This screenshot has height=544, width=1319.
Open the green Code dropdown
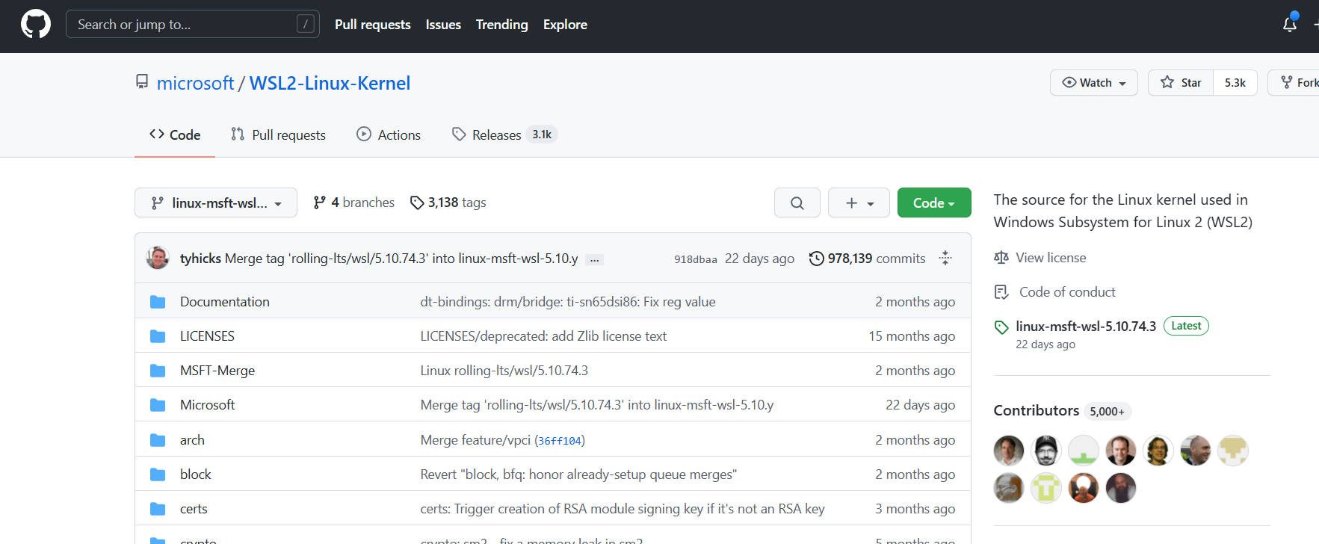934,203
